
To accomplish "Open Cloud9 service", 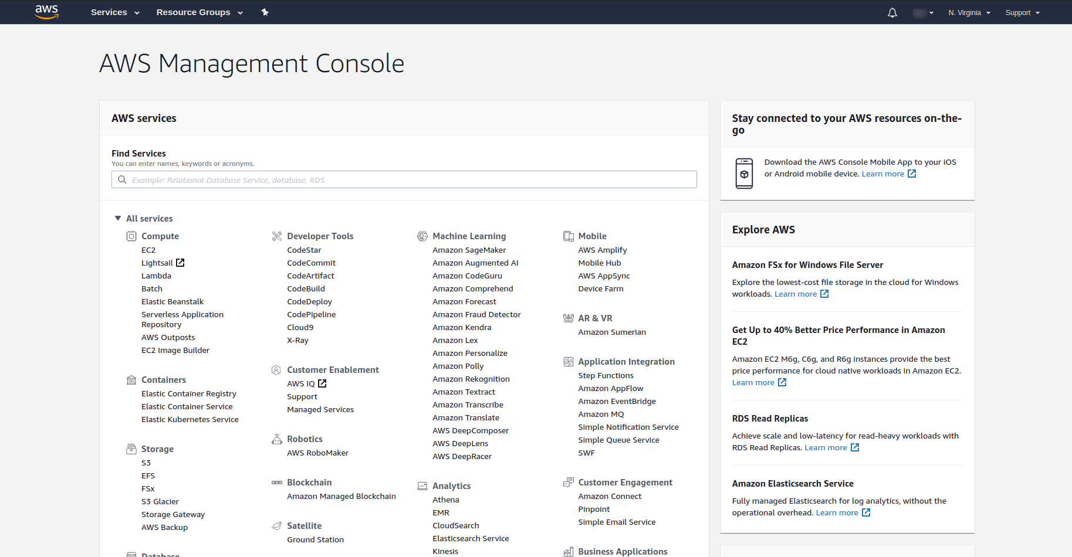I will click(300, 328).
